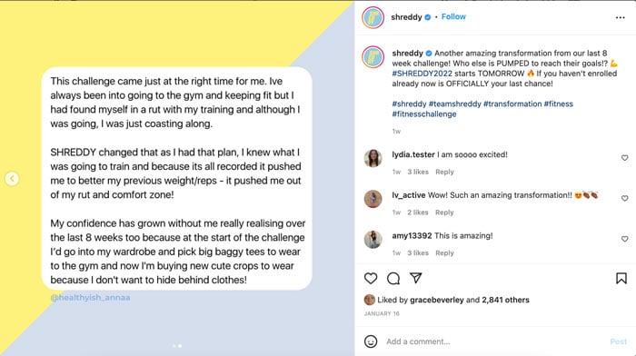Share post via paper plane icon
Screen dimensions: 636x356
tap(416, 278)
